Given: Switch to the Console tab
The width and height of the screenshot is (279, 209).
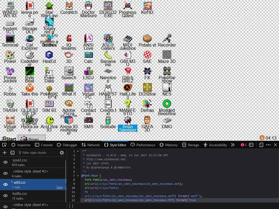Looking at the screenshot, I should 44,145.
